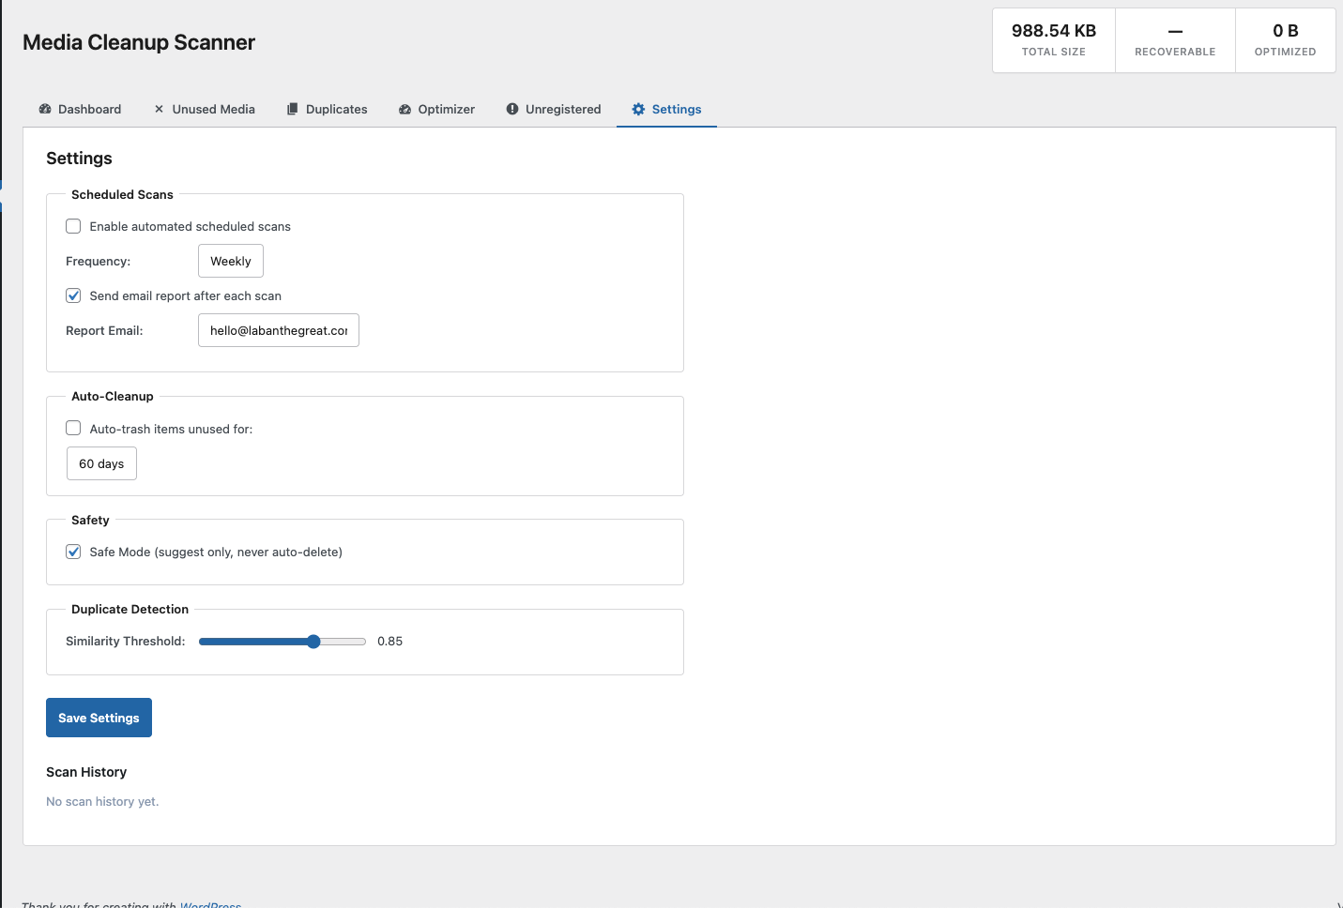The height and width of the screenshot is (908, 1343).
Task: Click the Duplicates copy icon
Action: point(293,109)
